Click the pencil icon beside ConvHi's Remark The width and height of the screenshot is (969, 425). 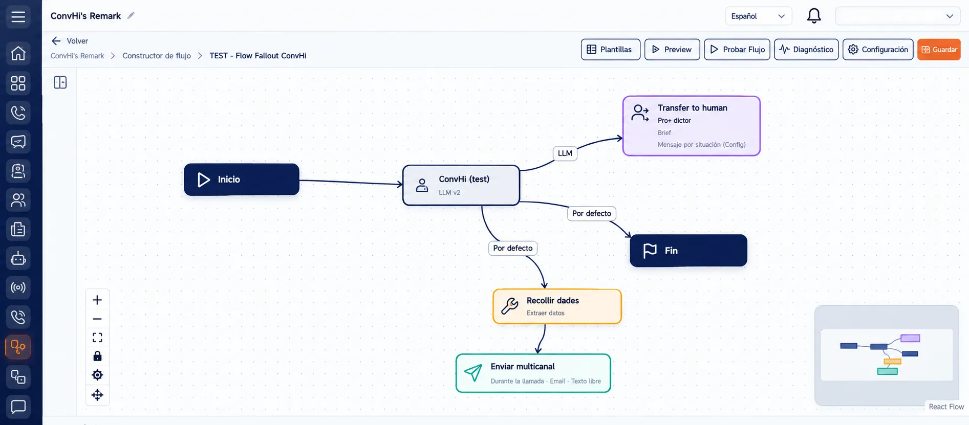click(x=131, y=15)
